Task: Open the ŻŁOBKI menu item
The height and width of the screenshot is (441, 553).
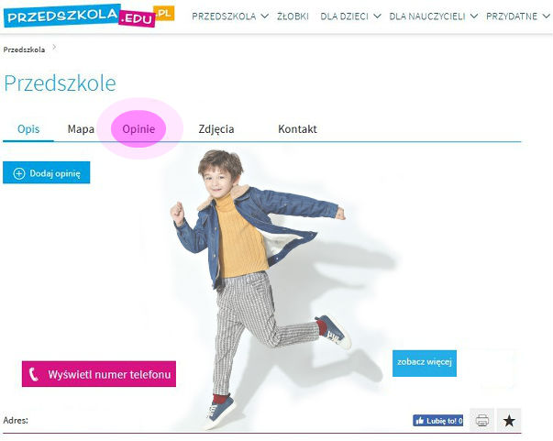Action: [293, 17]
